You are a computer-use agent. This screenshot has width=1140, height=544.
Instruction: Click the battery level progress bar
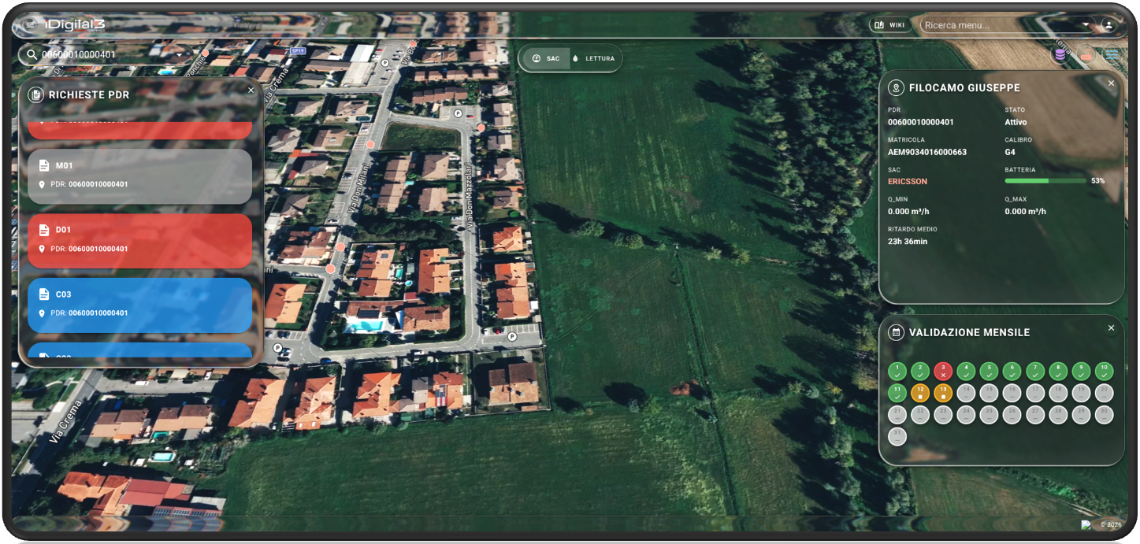(1045, 181)
